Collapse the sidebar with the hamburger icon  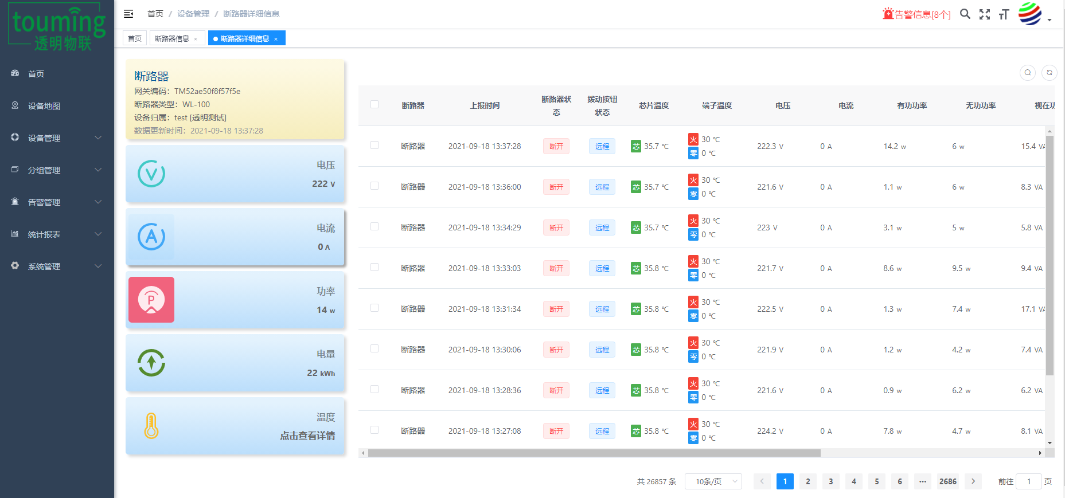tap(128, 14)
